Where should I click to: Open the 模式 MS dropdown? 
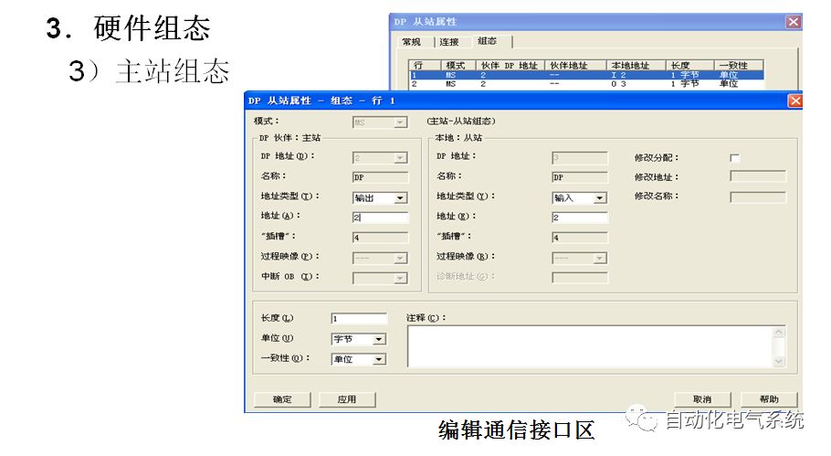coord(400,122)
